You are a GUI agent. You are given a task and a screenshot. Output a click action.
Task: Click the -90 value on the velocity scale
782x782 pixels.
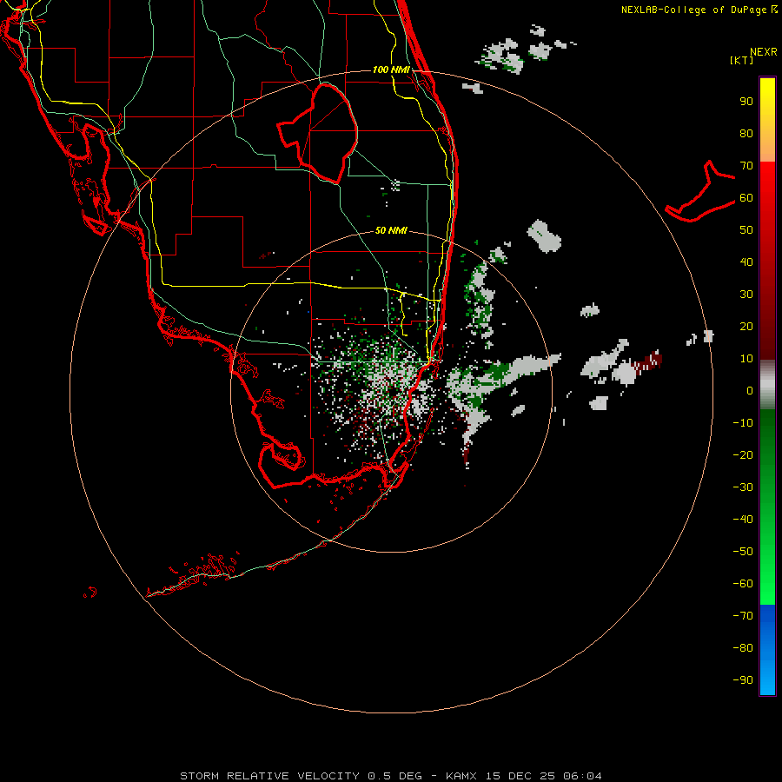pyautogui.click(x=743, y=680)
